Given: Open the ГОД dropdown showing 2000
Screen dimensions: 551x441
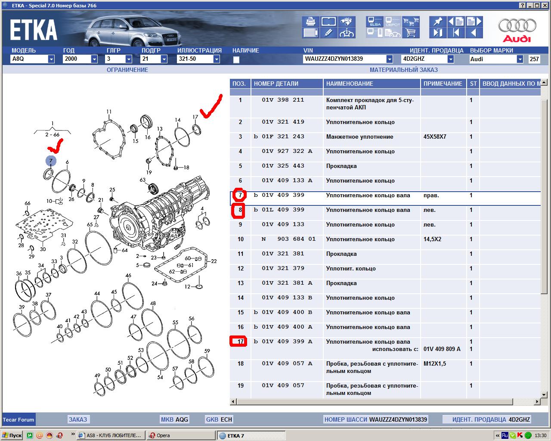Looking at the screenshot, I should click(x=94, y=59).
